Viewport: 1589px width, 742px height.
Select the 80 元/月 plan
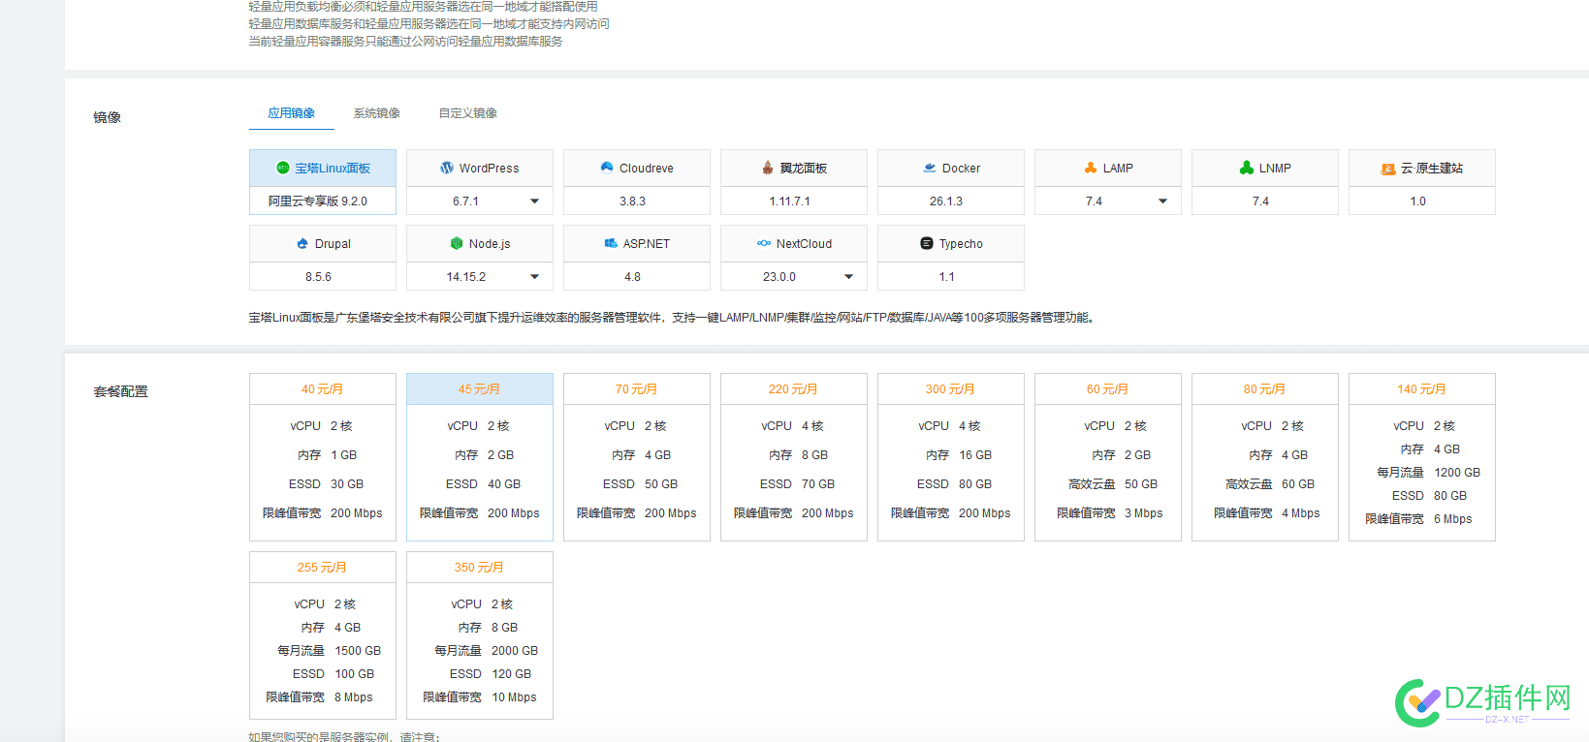click(1265, 457)
